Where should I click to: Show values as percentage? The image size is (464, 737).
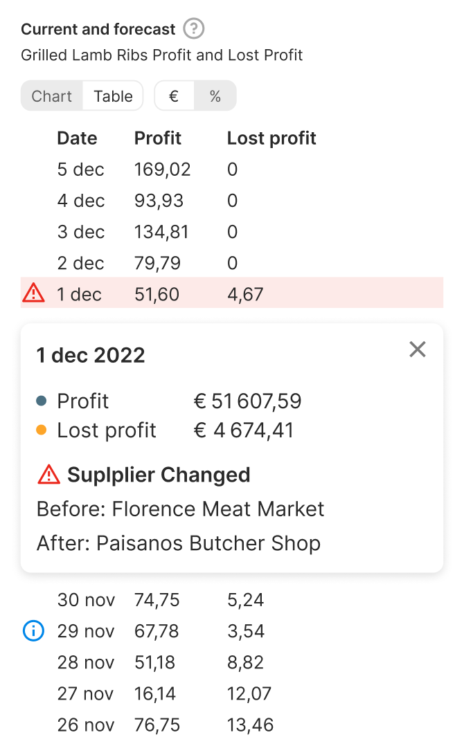pos(215,96)
